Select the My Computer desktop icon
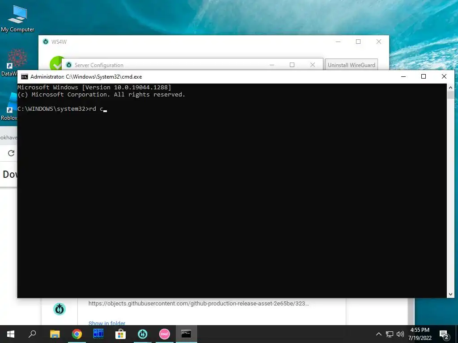 pyautogui.click(x=17, y=19)
